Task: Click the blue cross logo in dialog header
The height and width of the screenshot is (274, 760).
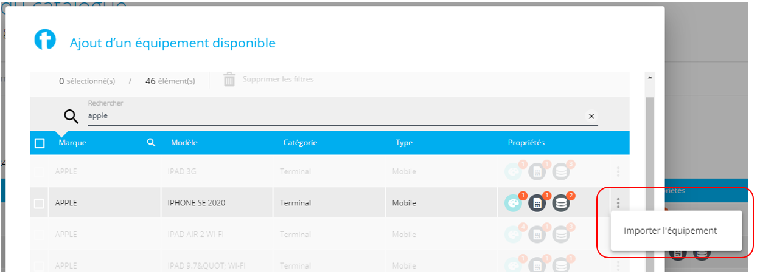Action: 44,40
